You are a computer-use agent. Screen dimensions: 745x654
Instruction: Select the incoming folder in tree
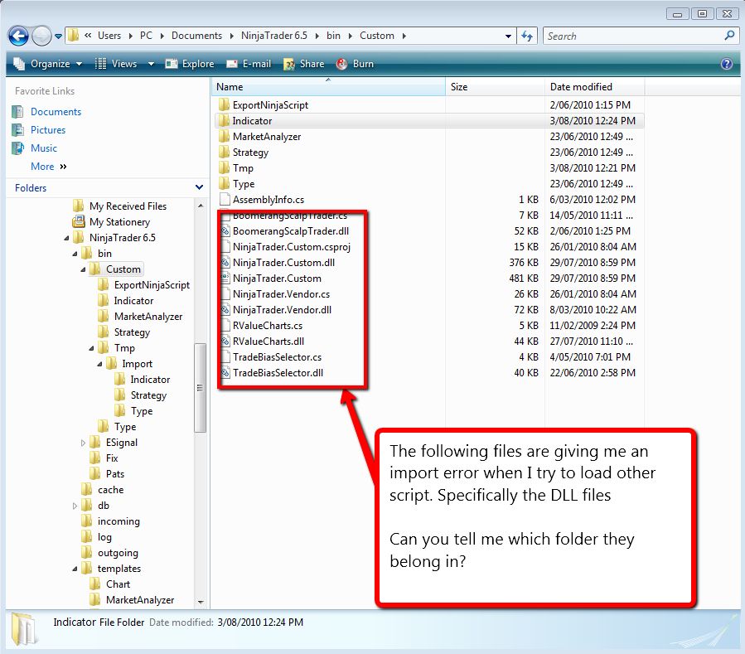[x=110, y=521]
